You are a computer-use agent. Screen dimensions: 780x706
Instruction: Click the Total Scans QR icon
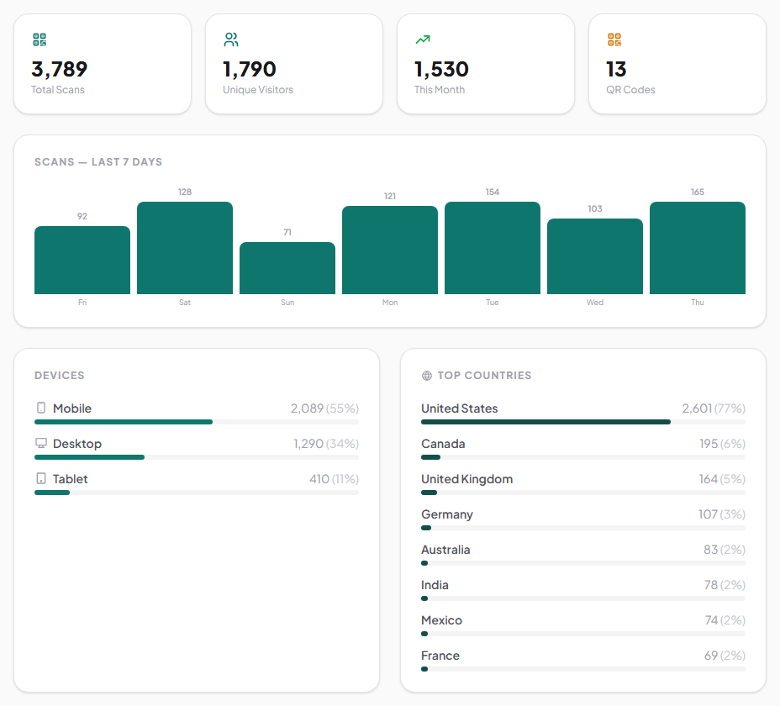[x=40, y=40]
